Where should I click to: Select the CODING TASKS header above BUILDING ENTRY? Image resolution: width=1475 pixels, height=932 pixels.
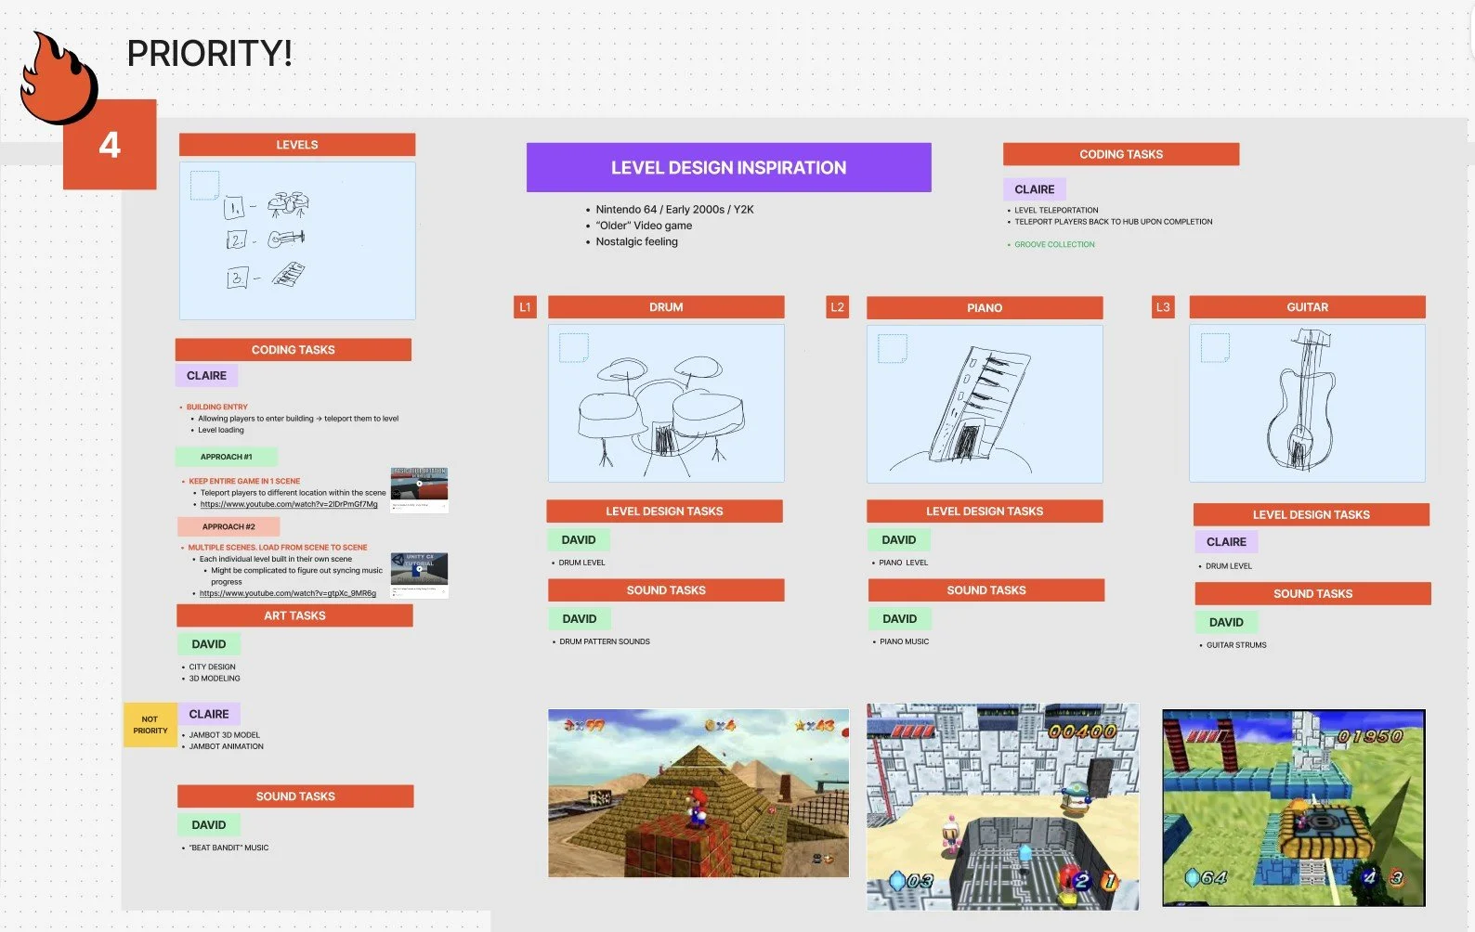click(294, 350)
